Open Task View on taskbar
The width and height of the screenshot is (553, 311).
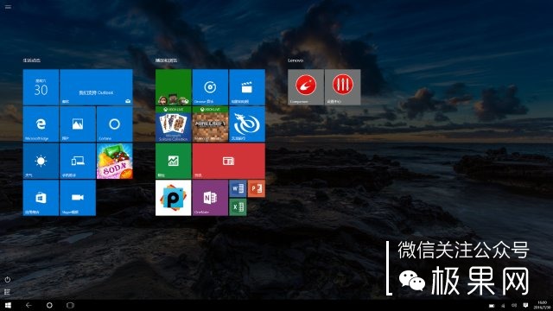pos(70,305)
